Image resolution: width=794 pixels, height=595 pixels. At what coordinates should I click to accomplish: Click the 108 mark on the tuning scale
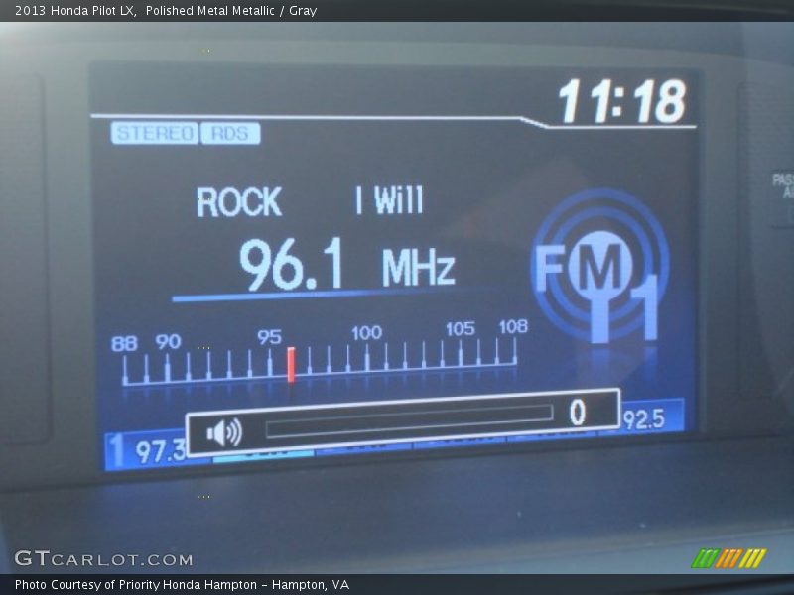(x=513, y=327)
